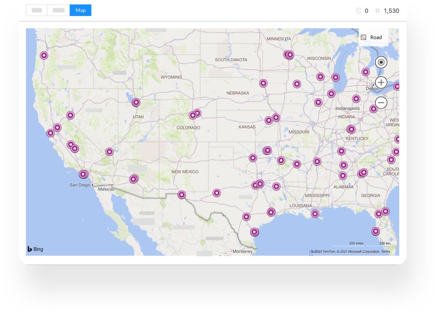
Task: Click the zoom out minus icon
Action: point(381,102)
